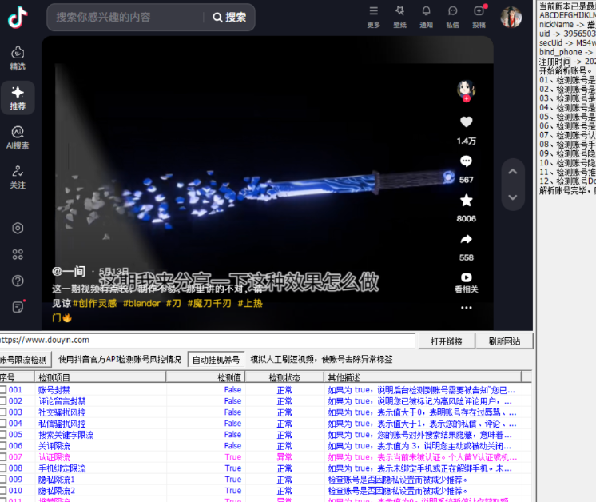Viewport: 596px width, 502px height.
Task: Click the Douyin logo icon
Action: coord(18,17)
